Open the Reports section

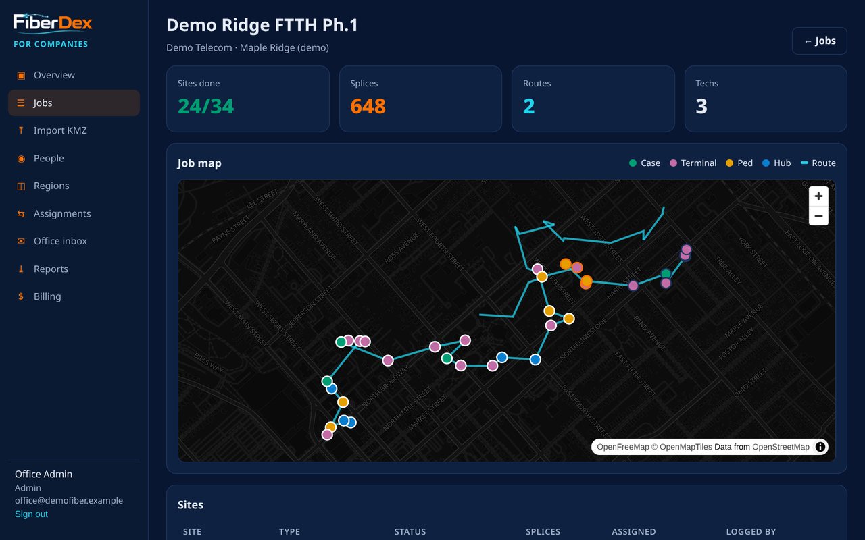pyautogui.click(x=74, y=269)
